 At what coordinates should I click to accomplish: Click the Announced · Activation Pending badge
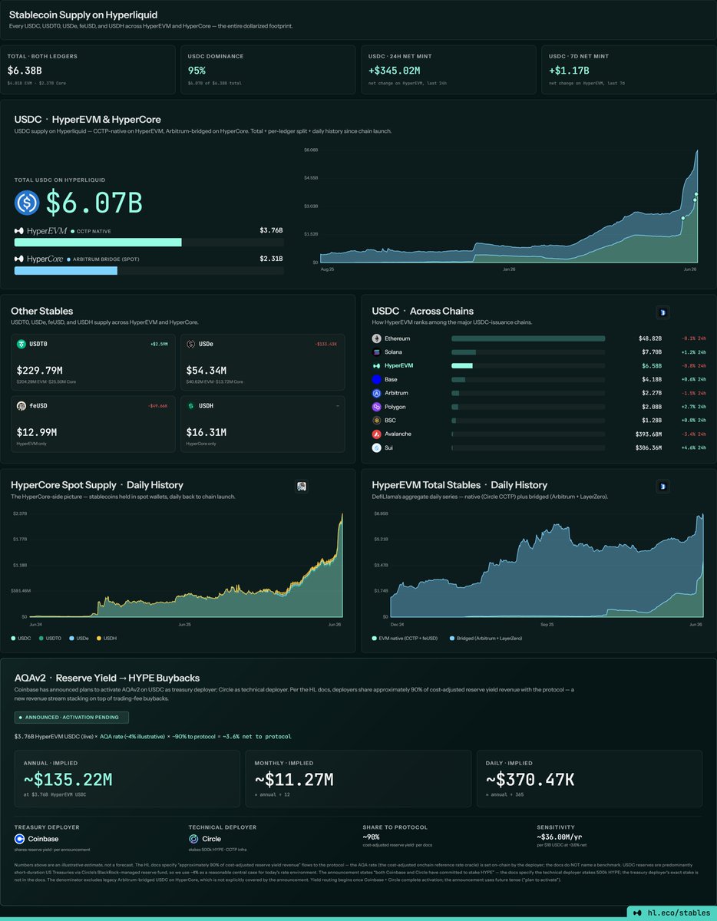coord(72,718)
